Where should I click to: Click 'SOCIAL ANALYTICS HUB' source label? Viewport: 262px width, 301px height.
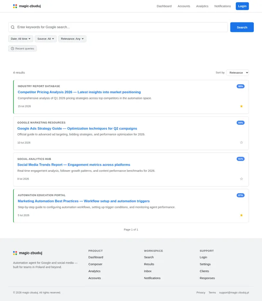click(x=34, y=159)
